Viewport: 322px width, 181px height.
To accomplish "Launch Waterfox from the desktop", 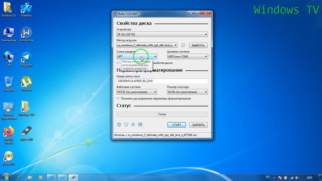I will click(x=26, y=10).
